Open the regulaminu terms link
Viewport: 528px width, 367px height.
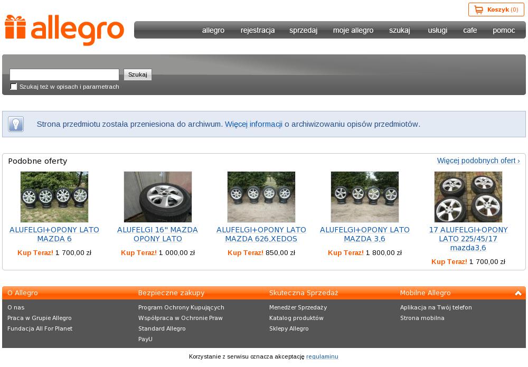click(x=322, y=356)
